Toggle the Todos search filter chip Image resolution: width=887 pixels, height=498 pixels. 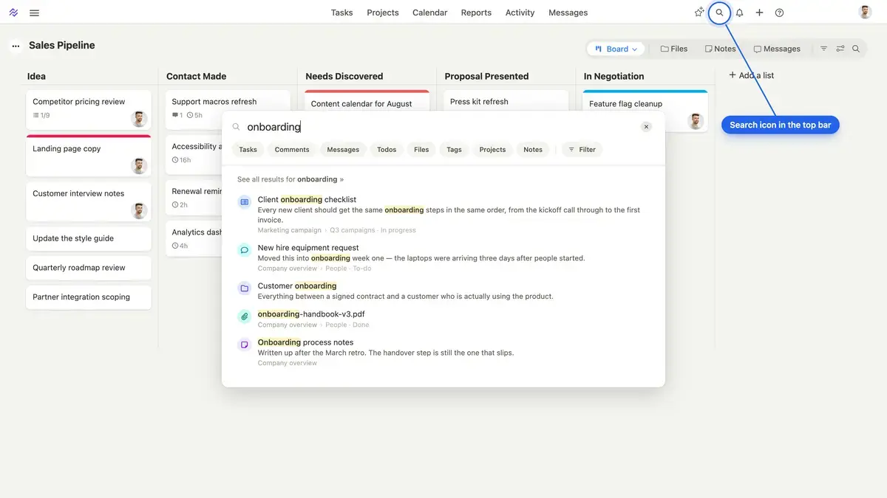pos(387,149)
